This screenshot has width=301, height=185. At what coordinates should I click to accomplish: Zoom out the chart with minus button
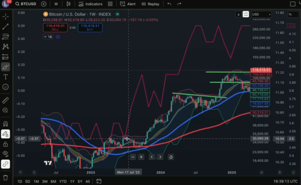click(133, 157)
